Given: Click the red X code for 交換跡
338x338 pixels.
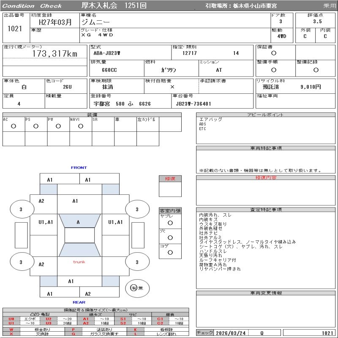Looking at the screenshot, I should (11, 334).
